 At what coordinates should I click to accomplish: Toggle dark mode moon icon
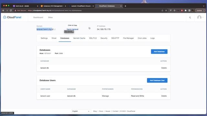point(190,17)
